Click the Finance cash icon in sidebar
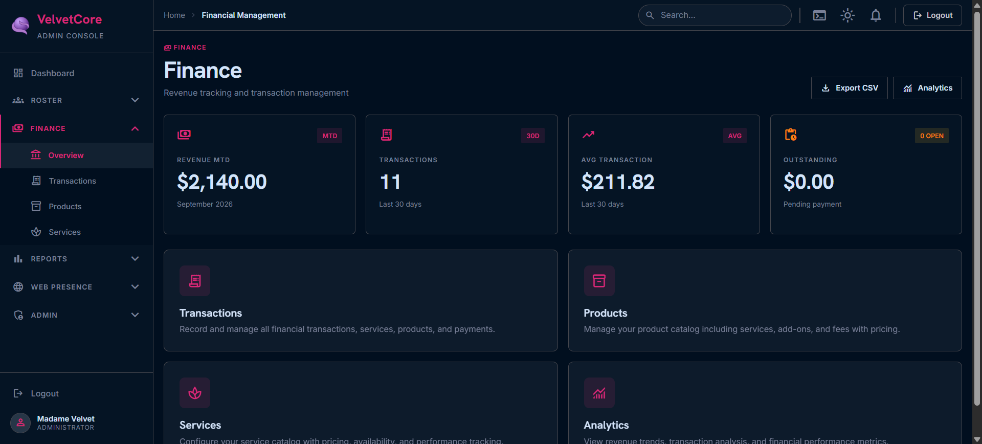Viewport: 982px width, 444px height. click(x=18, y=128)
